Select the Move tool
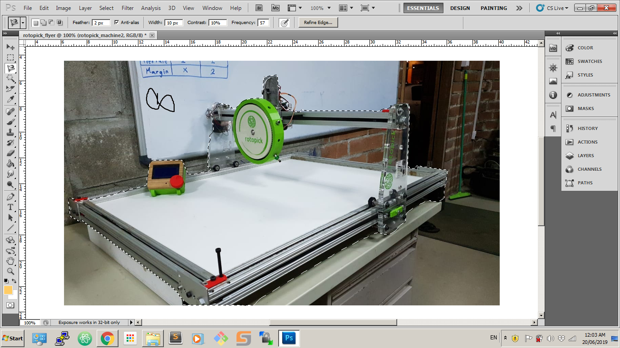This screenshot has height=348, width=620. coord(11,46)
